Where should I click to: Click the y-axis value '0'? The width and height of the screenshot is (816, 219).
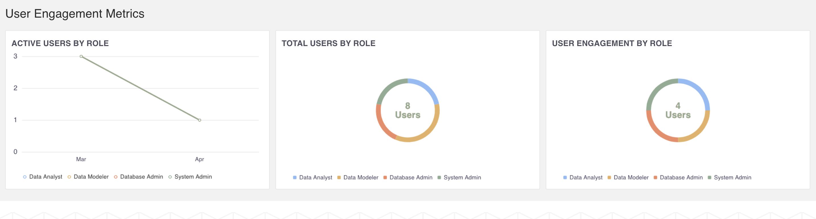15,152
